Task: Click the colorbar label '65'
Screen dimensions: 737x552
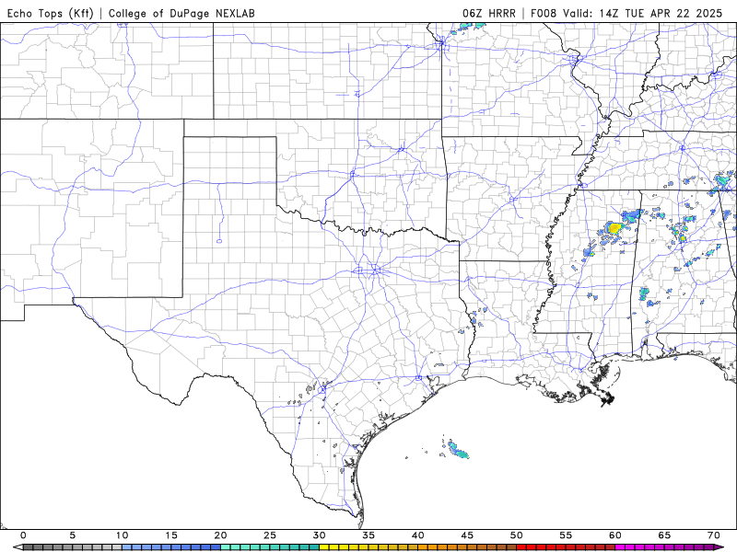Action: coord(664,535)
